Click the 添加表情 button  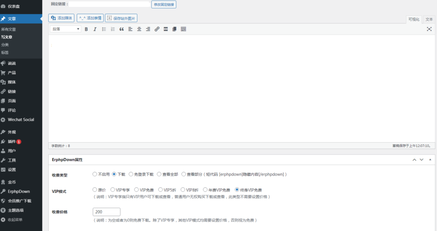point(90,18)
